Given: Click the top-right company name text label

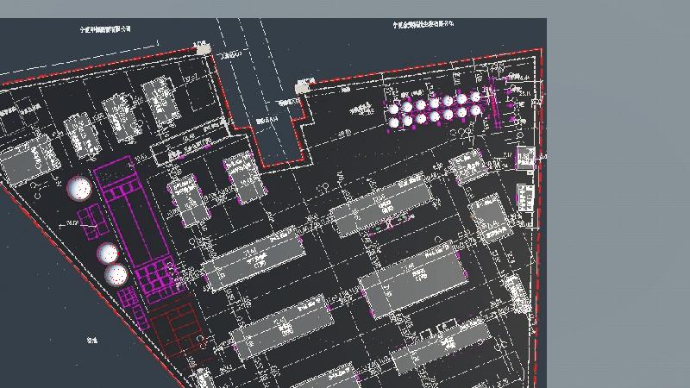Looking at the screenshot, I should (x=424, y=26).
